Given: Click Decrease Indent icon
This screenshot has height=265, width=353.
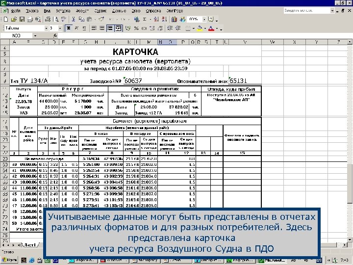Looking at the screenshot, I should click(x=170, y=28).
